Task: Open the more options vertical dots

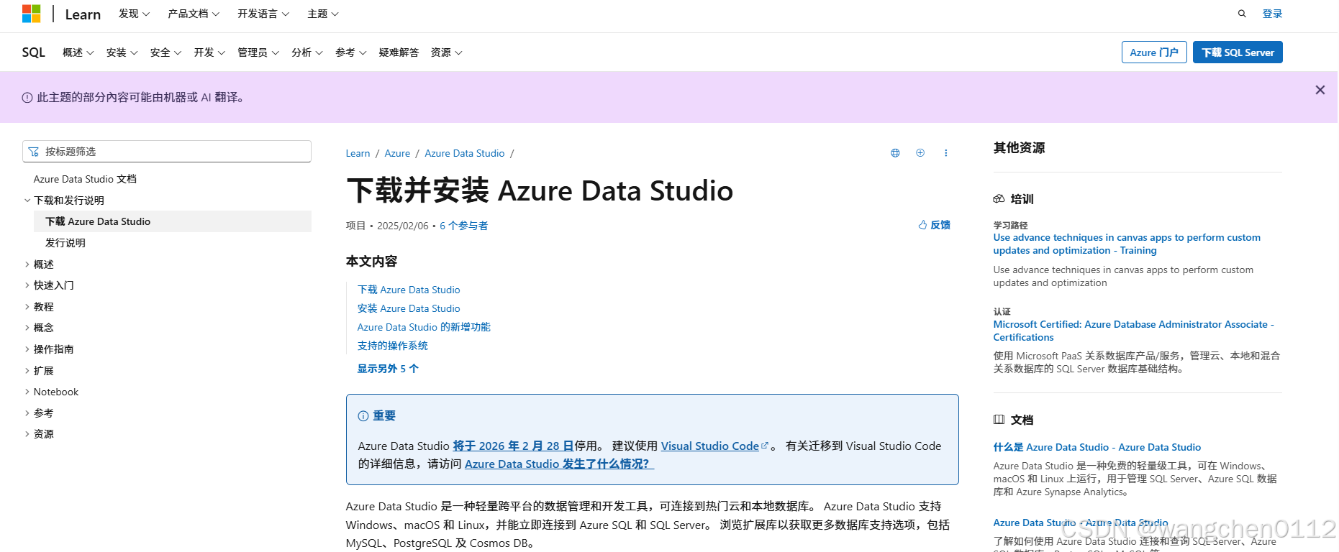Action: [945, 153]
